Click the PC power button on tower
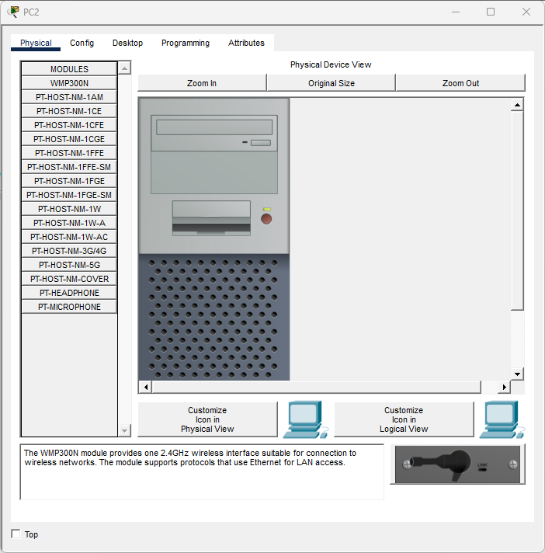Image resolution: width=545 pixels, height=553 pixels. pyautogui.click(x=266, y=220)
